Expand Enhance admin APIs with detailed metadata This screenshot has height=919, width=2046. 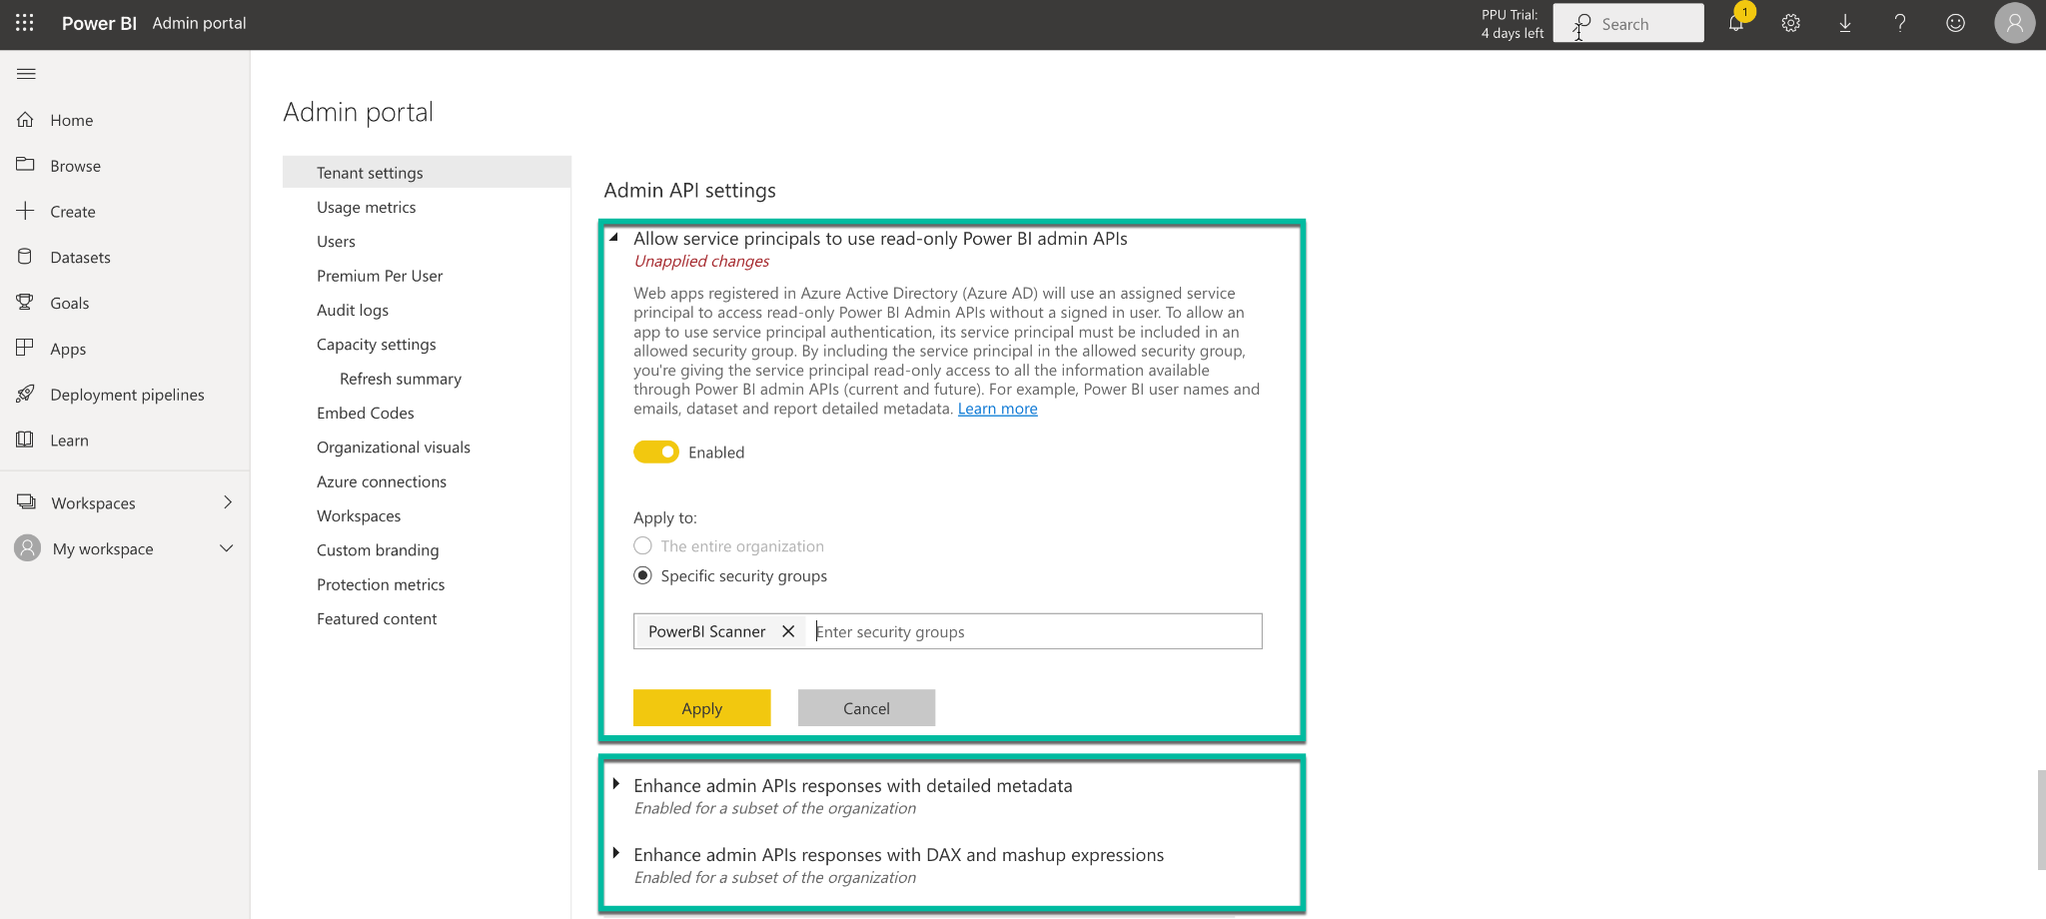pyautogui.click(x=615, y=784)
